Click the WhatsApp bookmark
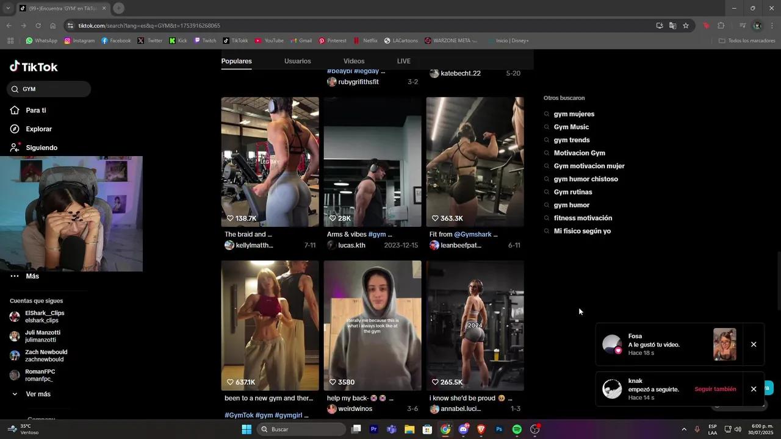Viewport: 781px width, 439px height. point(41,41)
